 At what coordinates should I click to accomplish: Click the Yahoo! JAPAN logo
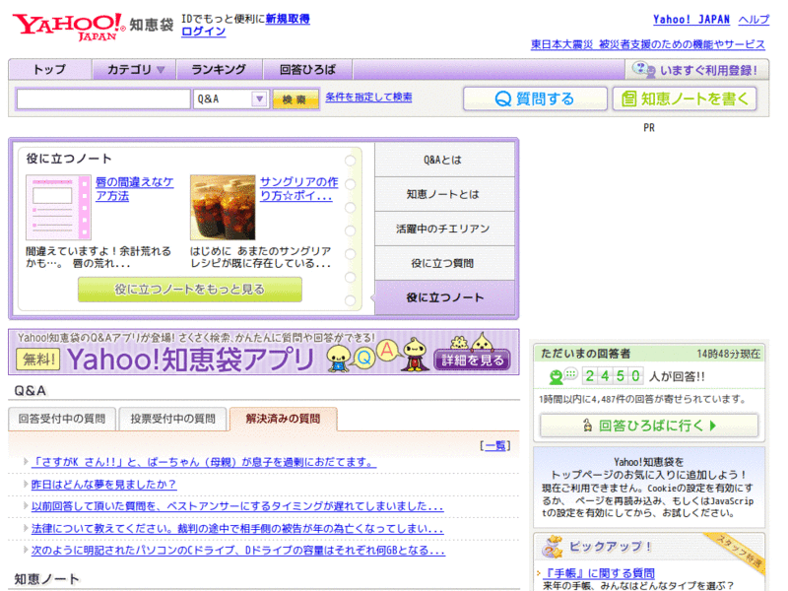coord(69,27)
